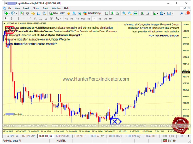Image resolution: width=193 pixels, height=144 pixels.
Task: Click the 81/1 kb connection status indicator
Action: [169, 140]
